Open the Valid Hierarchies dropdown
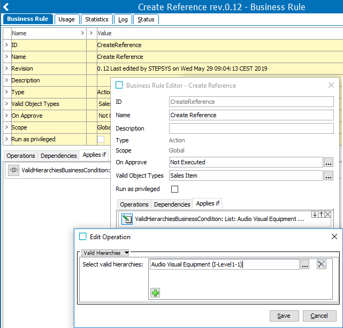Image resolution: width=343 pixels, height=328 pixels. point(105,253)
